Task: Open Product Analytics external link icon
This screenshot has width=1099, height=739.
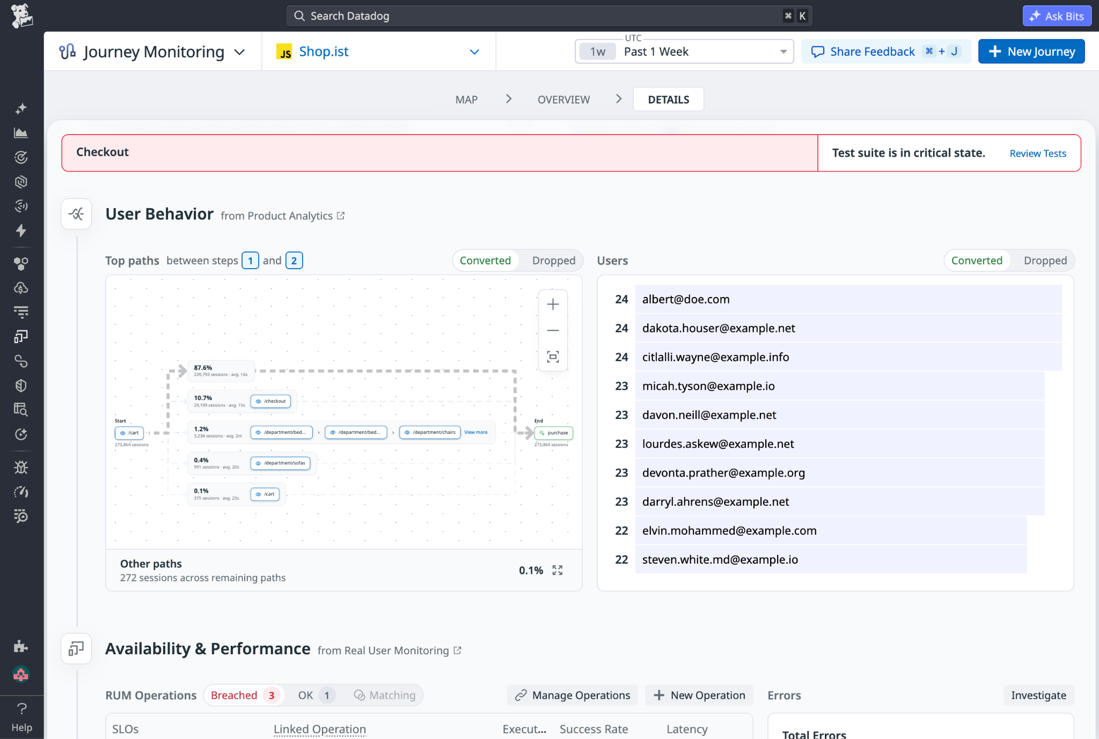Action: (341, 216)
